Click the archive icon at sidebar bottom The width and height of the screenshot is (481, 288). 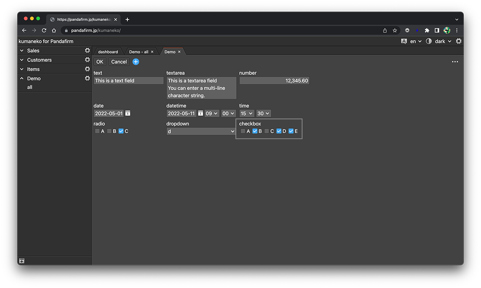[22, 261]
